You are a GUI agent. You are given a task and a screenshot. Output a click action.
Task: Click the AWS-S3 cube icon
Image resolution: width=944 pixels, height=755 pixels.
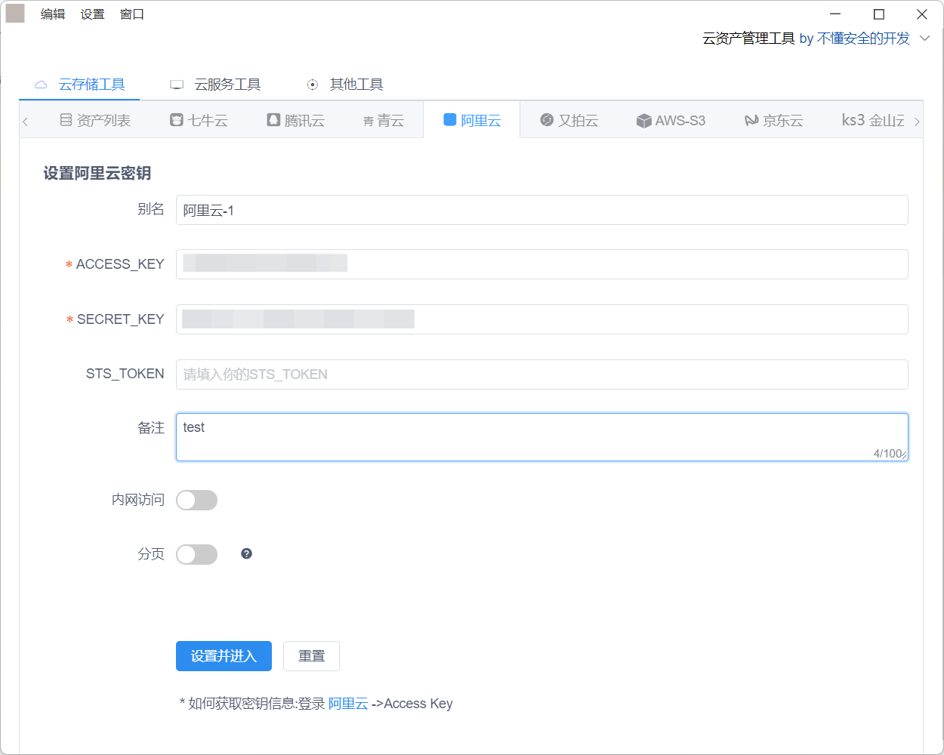click(x=643, y=121)
